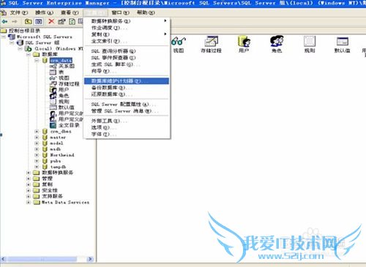Open the 数据转换服务 submenu entry
Image resolution: width=366 pixels, height=267 pixels.
coord(127,21)
